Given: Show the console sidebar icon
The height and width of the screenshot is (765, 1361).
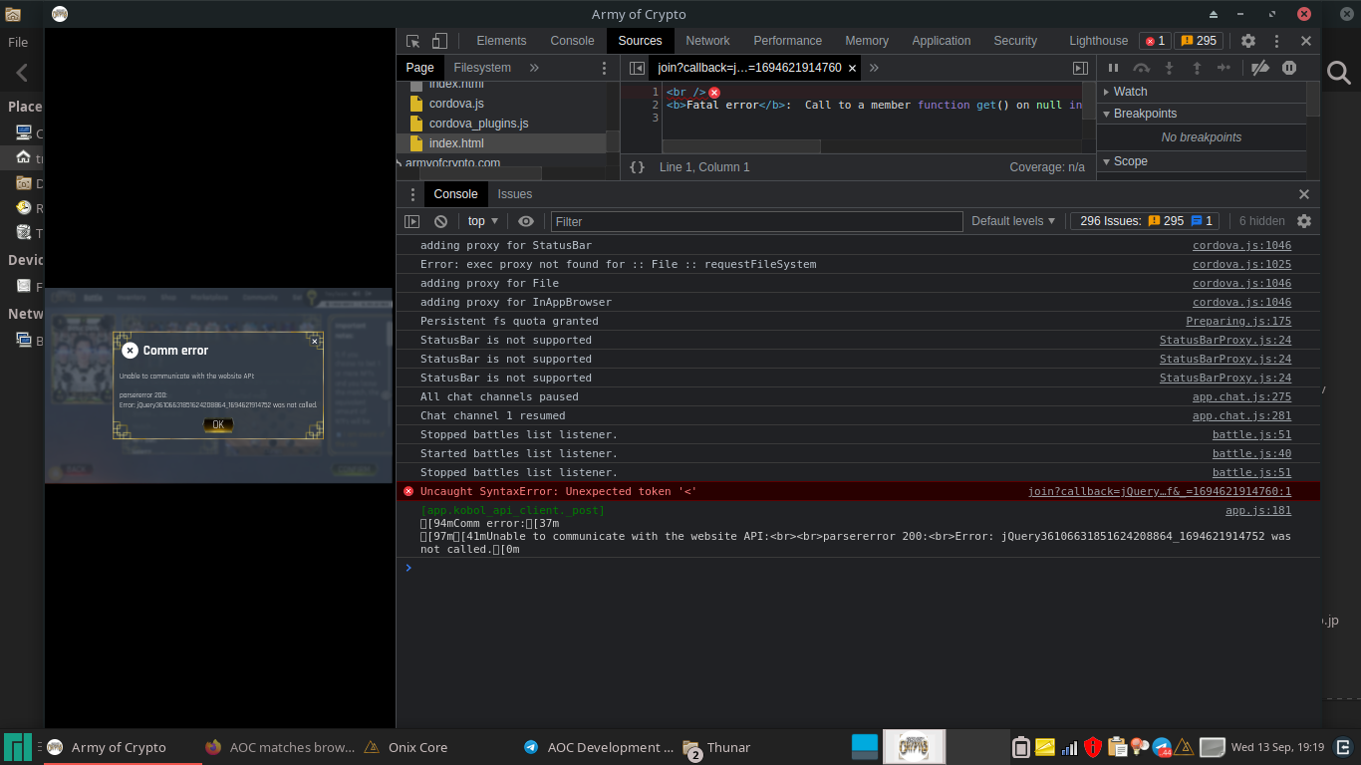Looking at the screenshot, I should [412, 221].
